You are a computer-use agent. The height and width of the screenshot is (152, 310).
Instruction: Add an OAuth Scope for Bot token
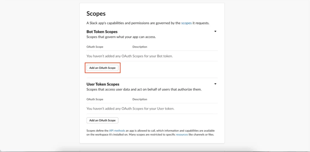(x=102, y=68)
